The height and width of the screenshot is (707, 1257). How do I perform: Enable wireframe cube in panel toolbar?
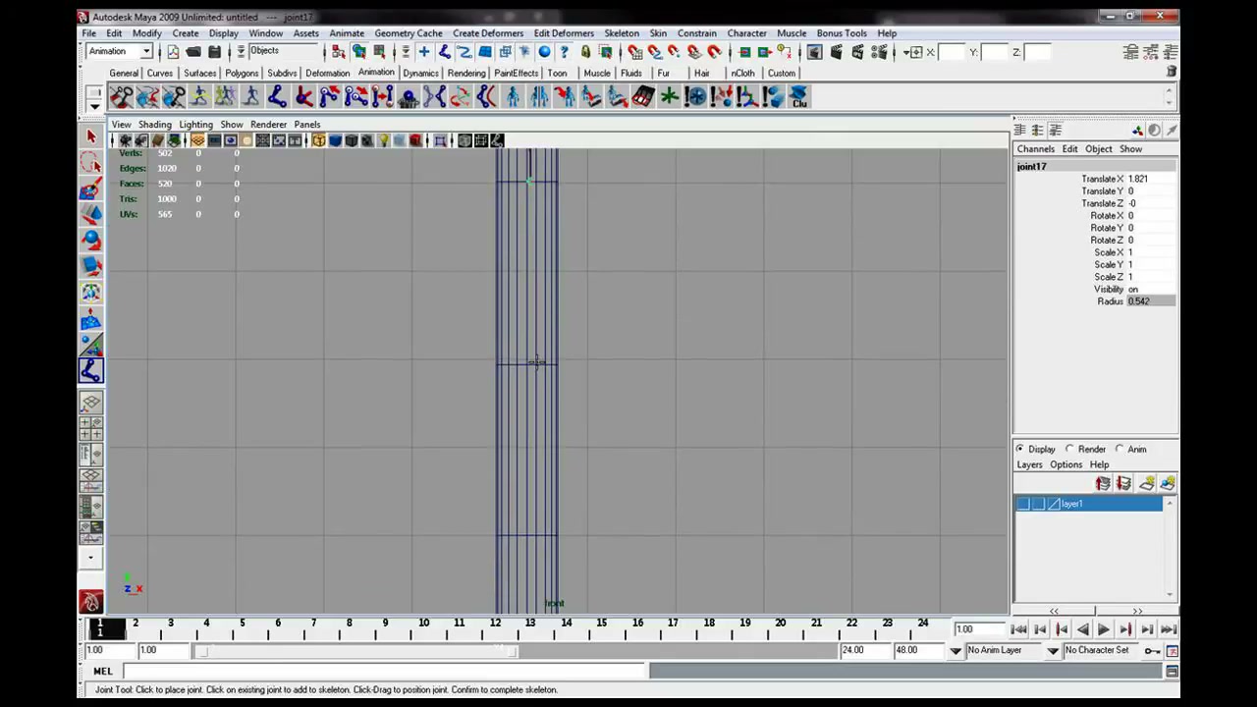click(319, 140)
